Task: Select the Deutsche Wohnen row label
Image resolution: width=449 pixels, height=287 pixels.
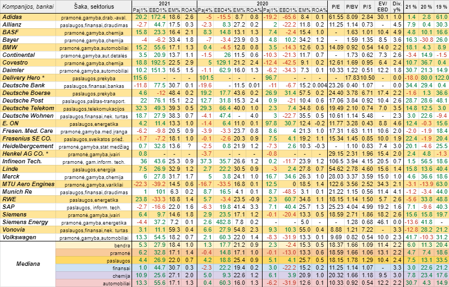Action: 28,116
